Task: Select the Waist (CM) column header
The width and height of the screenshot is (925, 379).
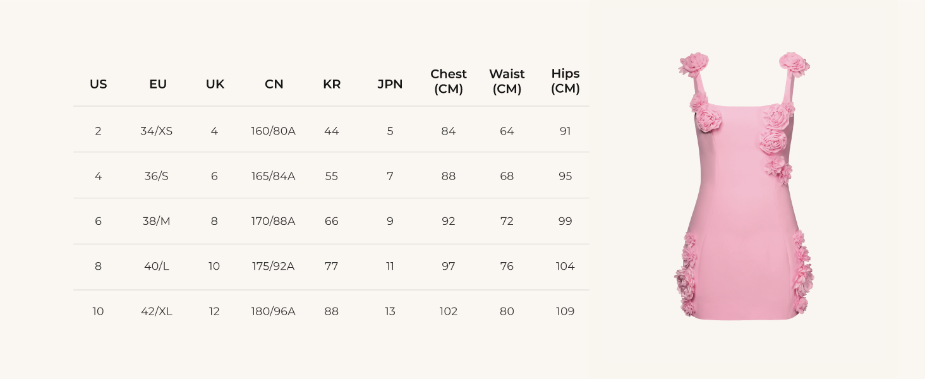Action: (x=507, y=81)
